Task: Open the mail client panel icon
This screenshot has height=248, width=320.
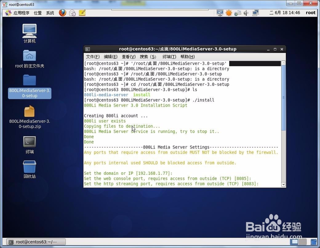Action: [x=72, y=13]
